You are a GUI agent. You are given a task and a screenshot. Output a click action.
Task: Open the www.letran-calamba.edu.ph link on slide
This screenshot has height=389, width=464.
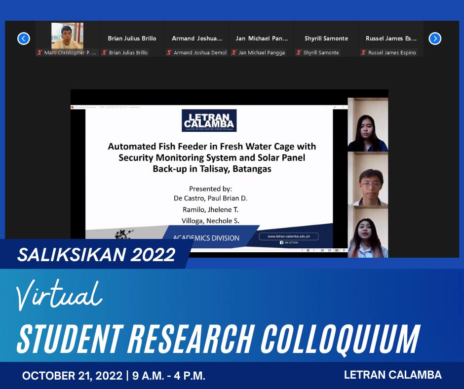point(289,236)
